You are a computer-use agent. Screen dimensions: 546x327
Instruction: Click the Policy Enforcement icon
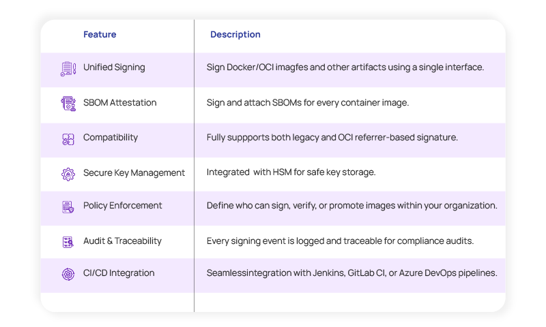[68, 207]
